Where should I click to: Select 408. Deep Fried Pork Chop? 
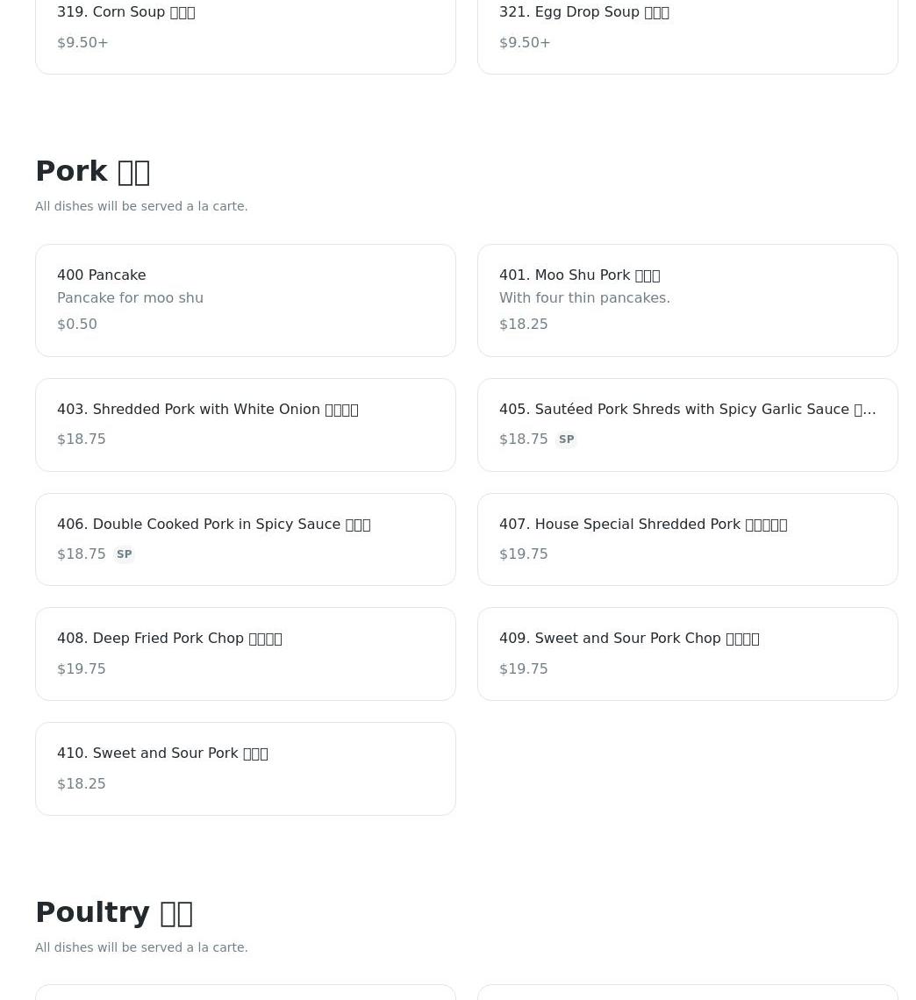point(245,654)
